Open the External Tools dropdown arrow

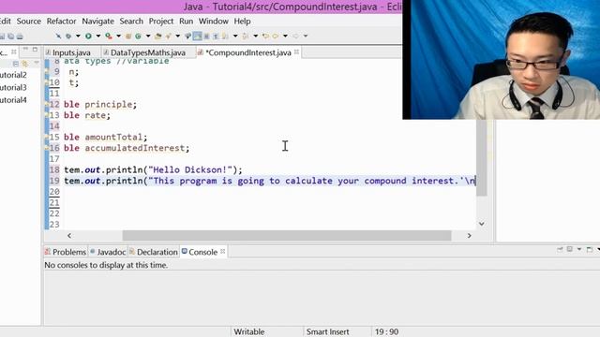[119, 36]
